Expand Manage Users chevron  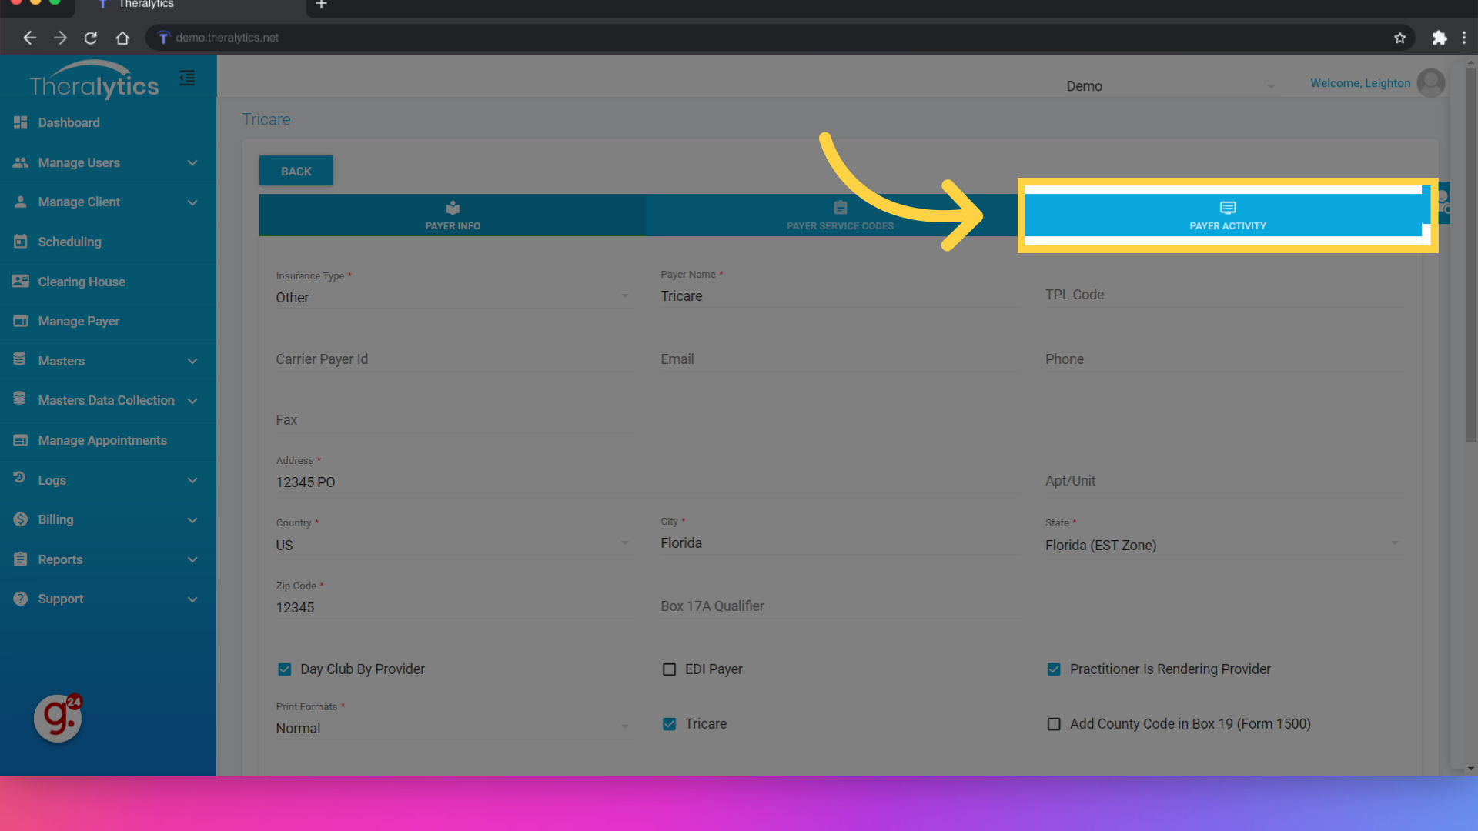pos(192,163)
